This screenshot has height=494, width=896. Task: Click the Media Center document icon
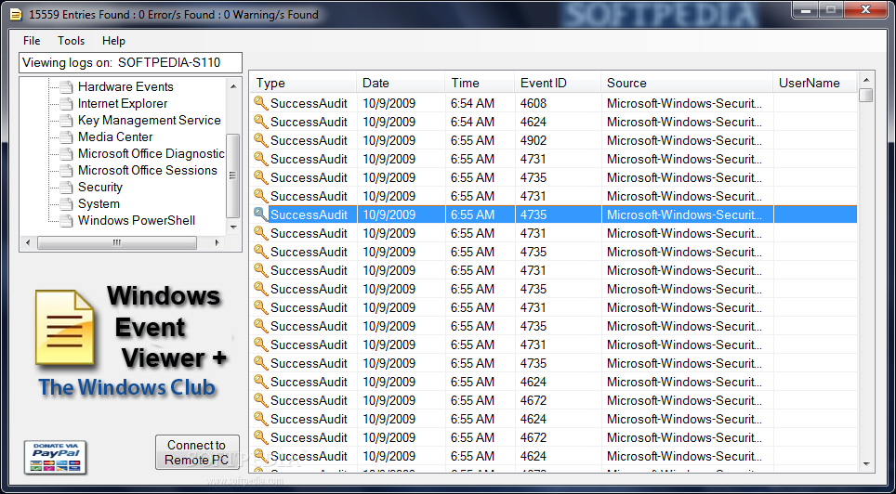(x=67, y=137)
